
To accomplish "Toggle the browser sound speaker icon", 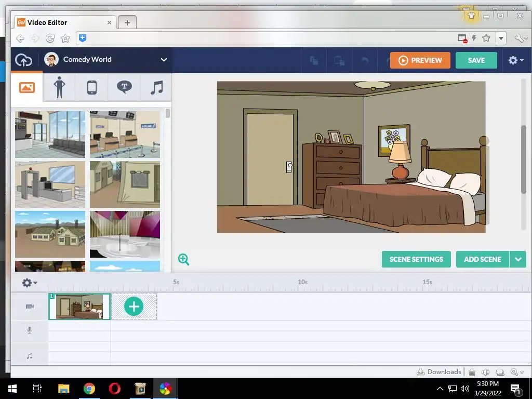I will click(x=486, y=372).
